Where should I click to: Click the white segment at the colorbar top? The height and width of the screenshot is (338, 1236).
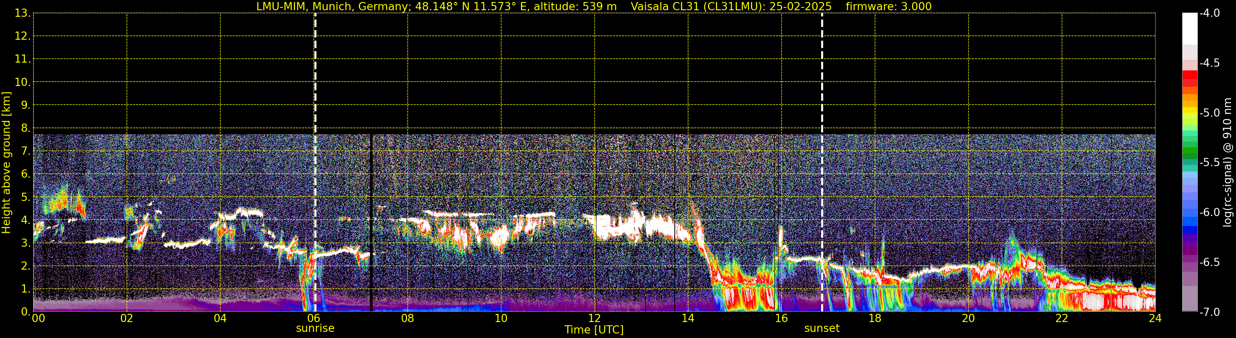tap(1190, 29)
